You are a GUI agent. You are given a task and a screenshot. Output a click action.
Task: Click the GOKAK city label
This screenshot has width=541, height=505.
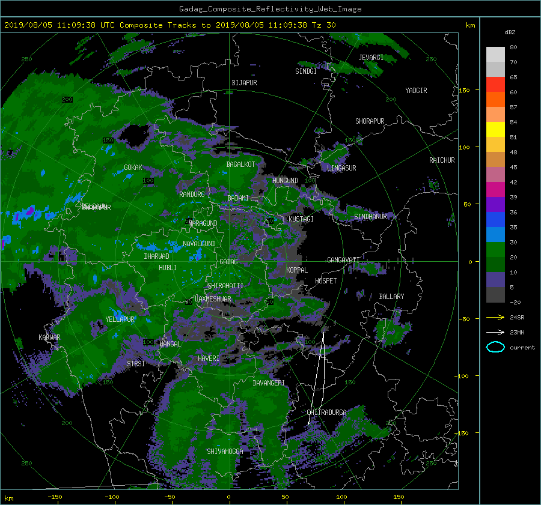133,167
